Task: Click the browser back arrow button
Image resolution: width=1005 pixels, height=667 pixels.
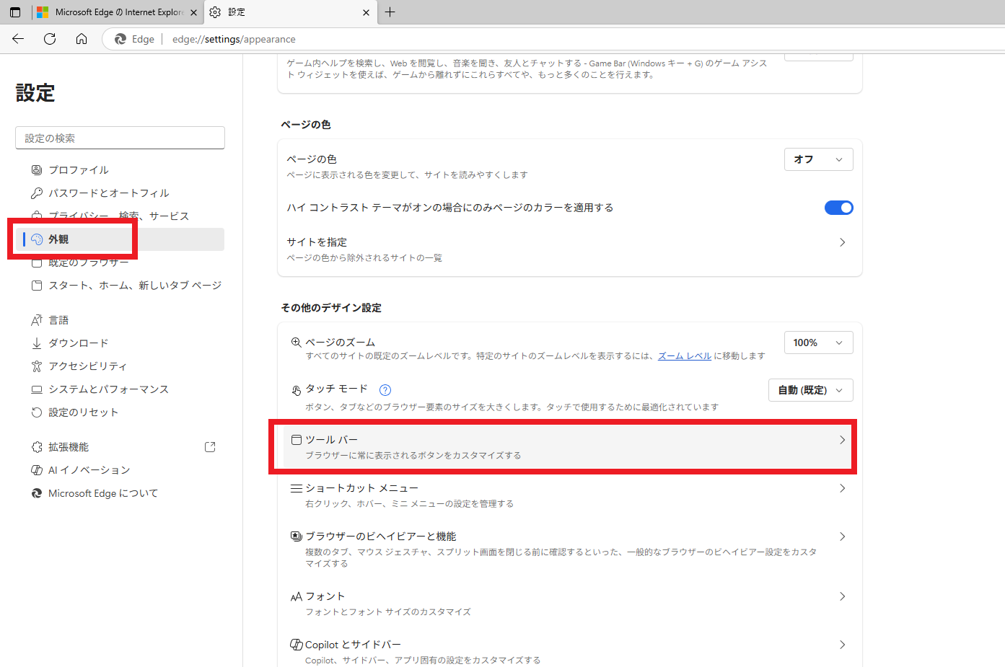Action: [18, 39]
